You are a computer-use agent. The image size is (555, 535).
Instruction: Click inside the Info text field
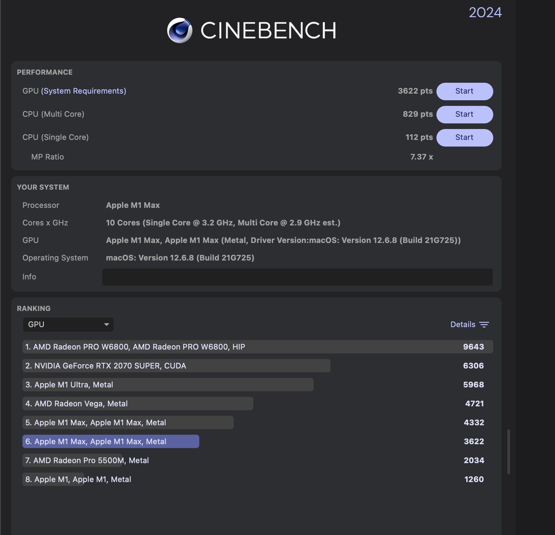tap(297, 277)
